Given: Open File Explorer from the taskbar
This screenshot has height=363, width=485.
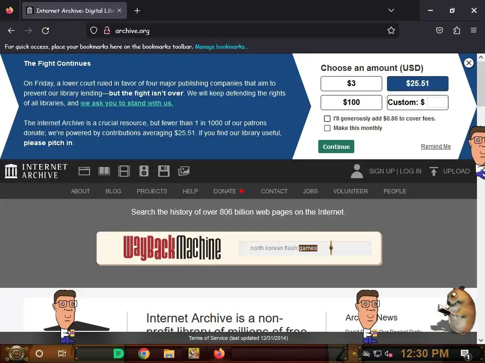Looking at the screenshot, I should coord(169,354).
